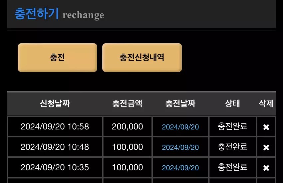Click the 상태 column header

[x=232, y=104]
